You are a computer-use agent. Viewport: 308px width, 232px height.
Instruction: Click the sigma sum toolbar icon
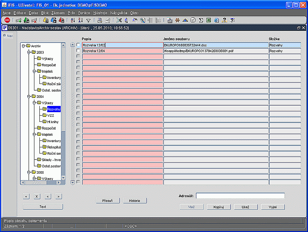201,20
